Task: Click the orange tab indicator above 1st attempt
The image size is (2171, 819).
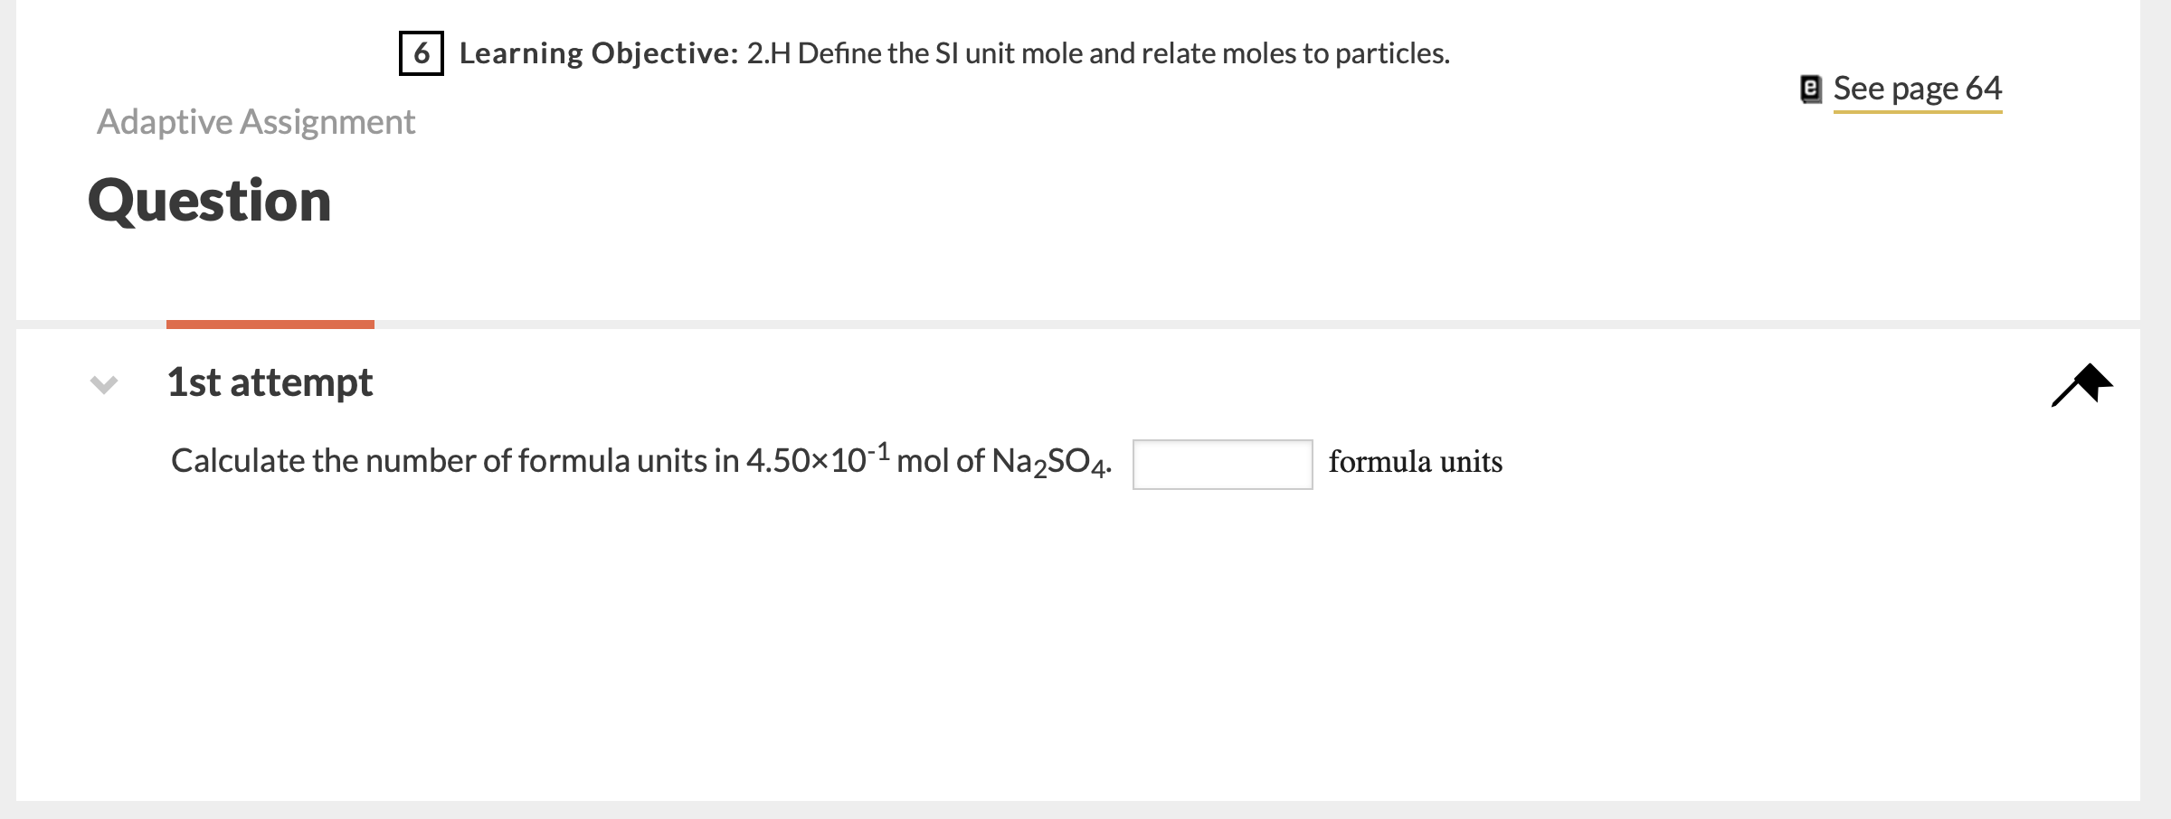Action: 270,324
